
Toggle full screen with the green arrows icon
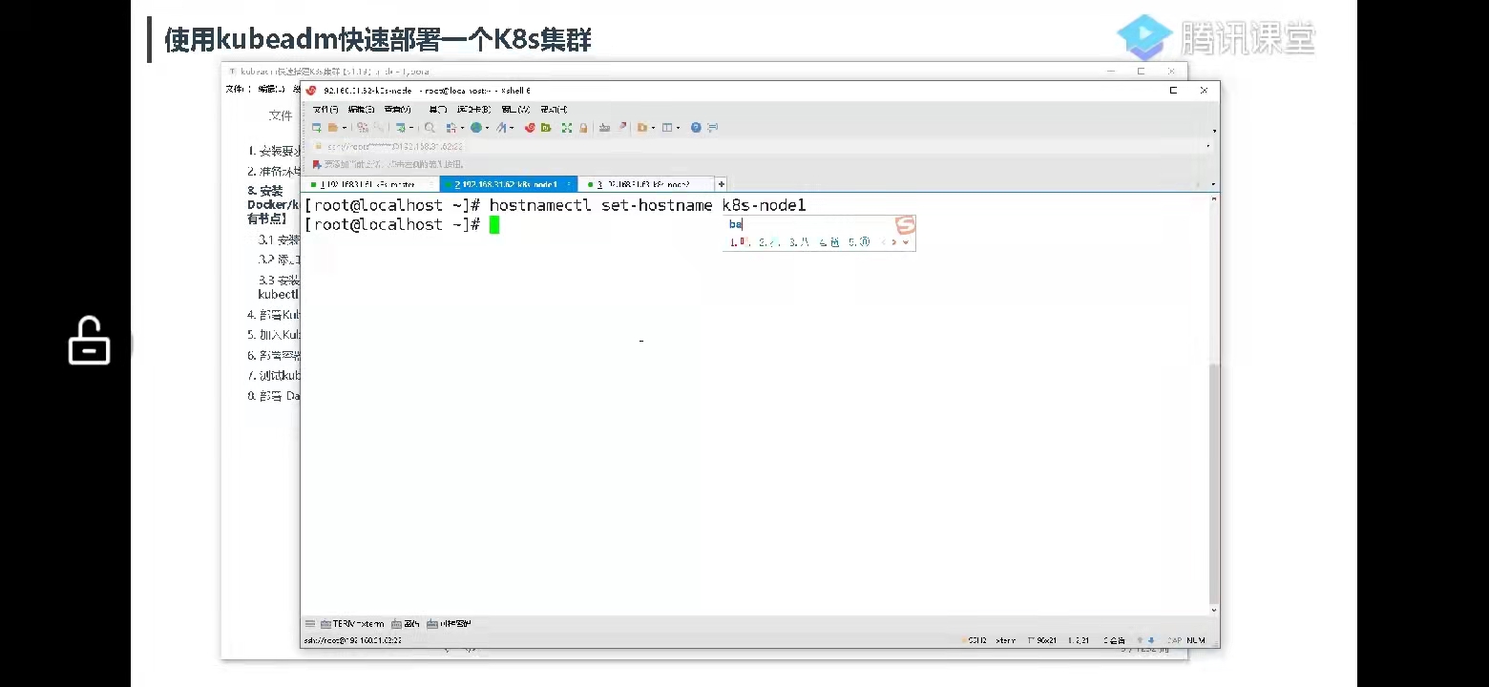pos(567,128)
